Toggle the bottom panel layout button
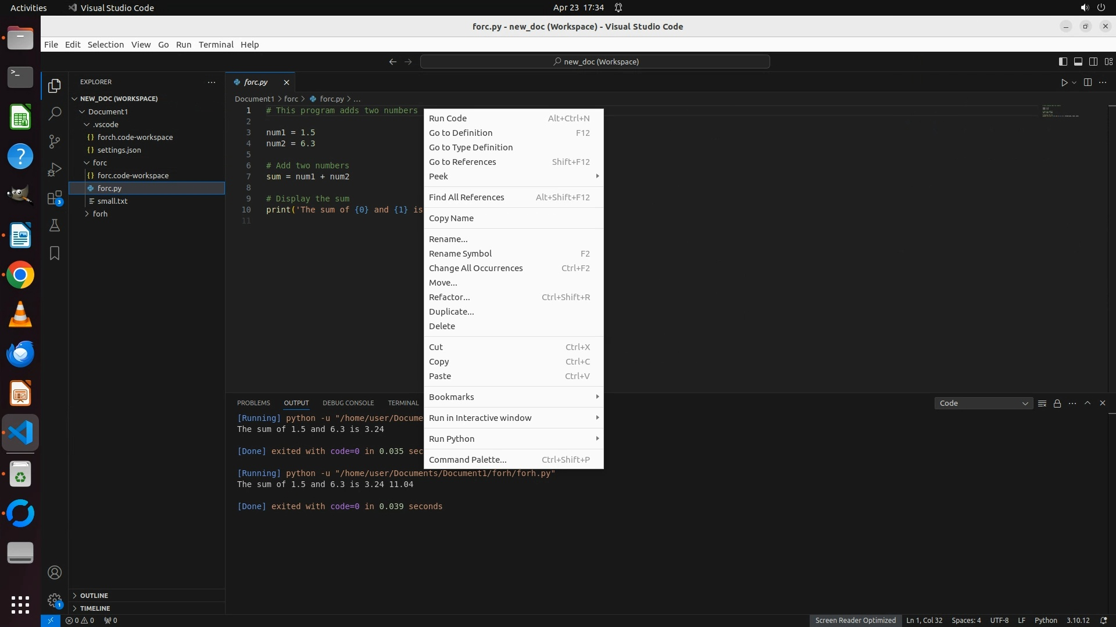The width and height of the screenshot is (1116, 627). (x=1078, y=62)
